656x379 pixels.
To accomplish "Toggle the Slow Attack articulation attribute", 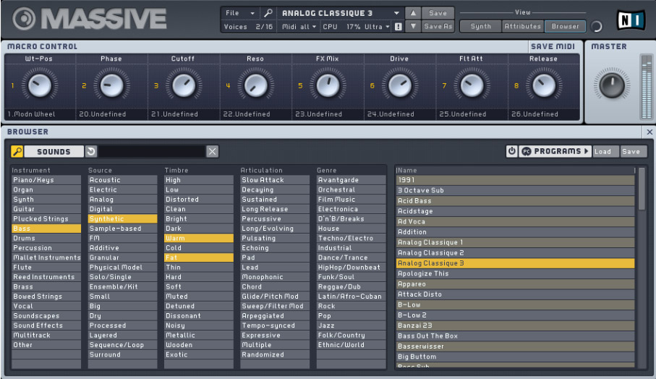I will tap(275, 180).
